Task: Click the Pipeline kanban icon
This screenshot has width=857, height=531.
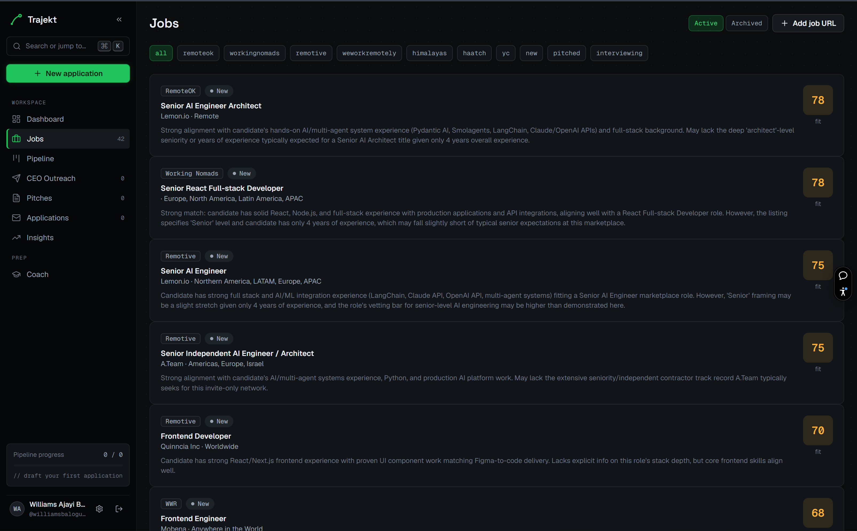Action: [x=16, y=158]
